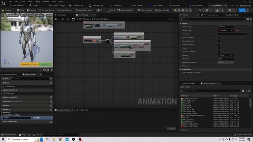Screen dimensions: 253x142
Task: Click the Stop simulation button in toolbar
Action: (x=183, y=10)
